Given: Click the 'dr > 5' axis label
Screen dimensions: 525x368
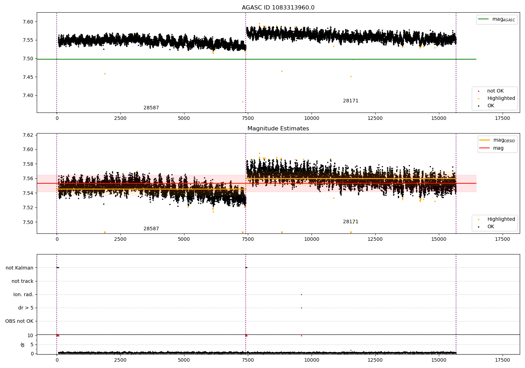Looking at the screenshot, I should pyautogui.click(x=26, y=308).
